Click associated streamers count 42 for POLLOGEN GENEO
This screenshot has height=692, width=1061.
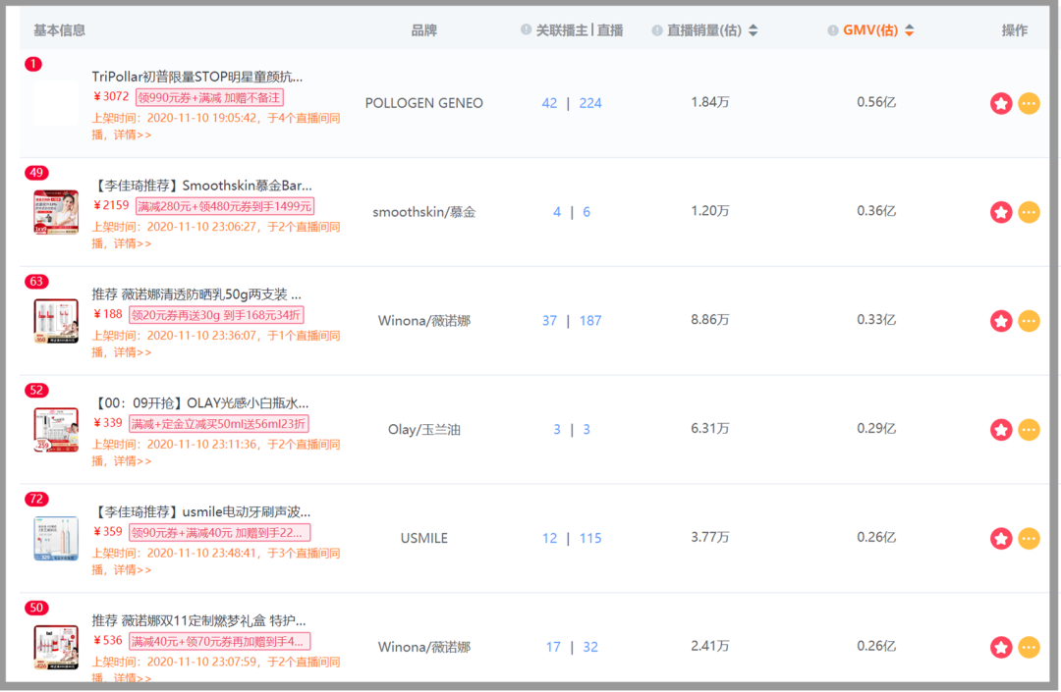[549, 103]
